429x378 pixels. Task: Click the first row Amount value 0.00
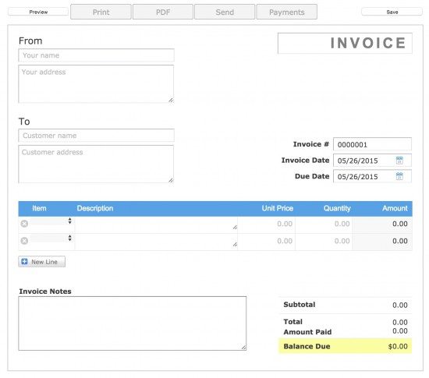(x=400, y=224)
